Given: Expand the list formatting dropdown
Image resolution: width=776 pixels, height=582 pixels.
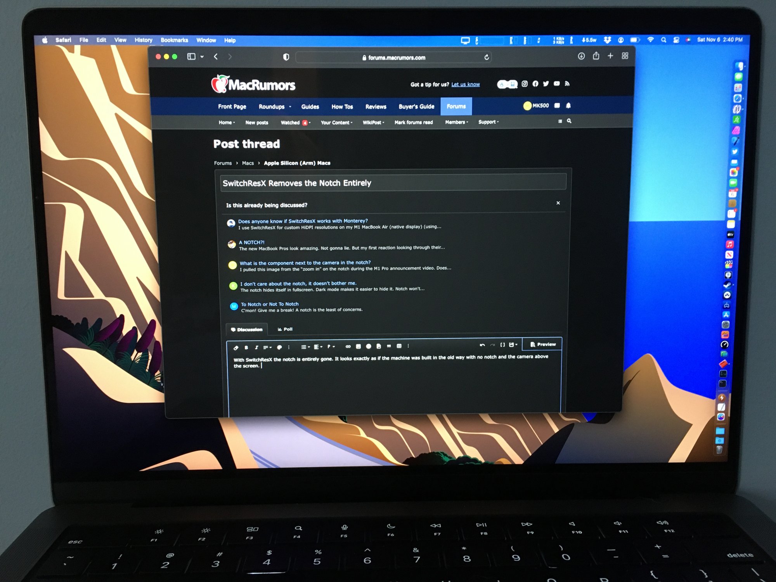Looking at the screenshot, I should pos(305,347).
